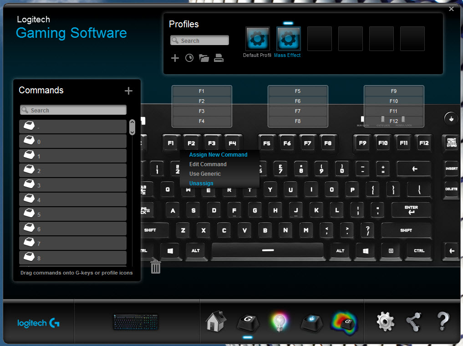
Task: Select the command labeled 0
Action: click(x=73, y=141)
